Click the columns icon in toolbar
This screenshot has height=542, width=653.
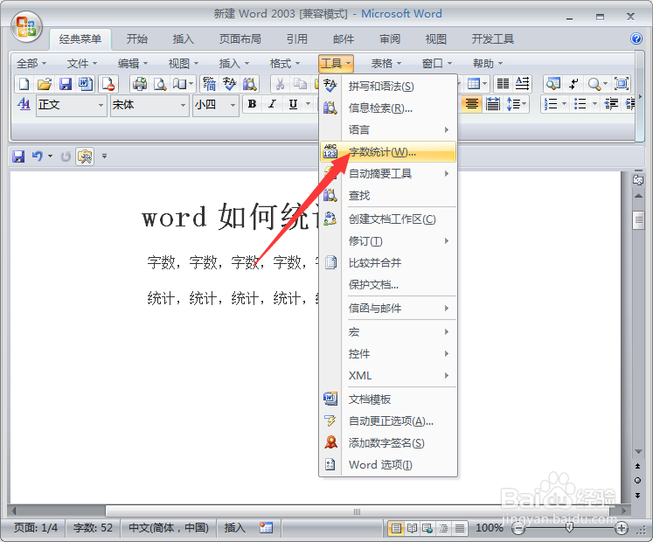pyautogui.click(x=503, y=84)
